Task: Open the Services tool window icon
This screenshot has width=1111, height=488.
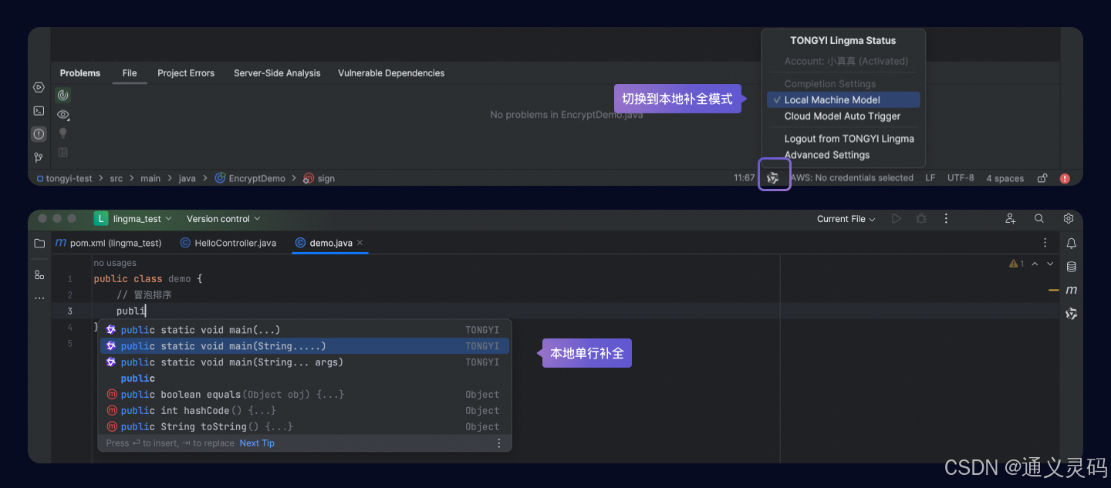Action: point(39,87)
